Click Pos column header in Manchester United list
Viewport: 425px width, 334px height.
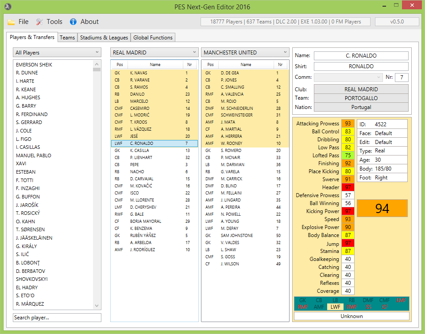[x=210, y=65]
